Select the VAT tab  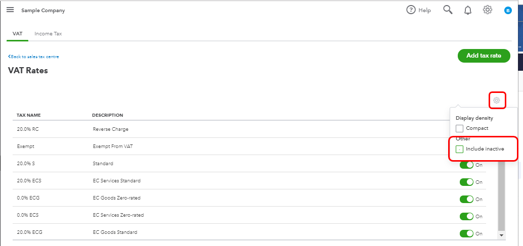tap(17, 34)
